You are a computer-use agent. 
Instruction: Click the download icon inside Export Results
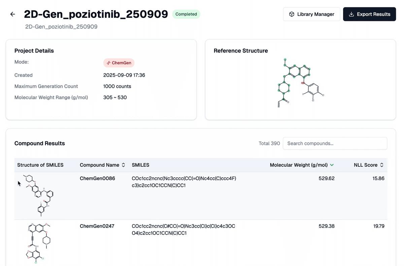tap(351, 14)
